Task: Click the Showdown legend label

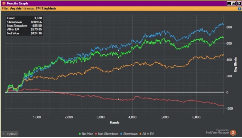Action: click(x=130, y=134)
